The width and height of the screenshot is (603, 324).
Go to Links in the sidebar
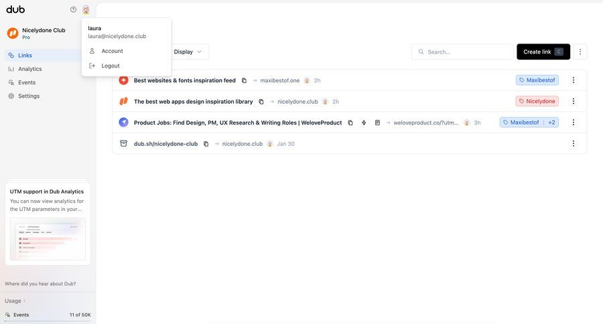(x=42, y=56)
